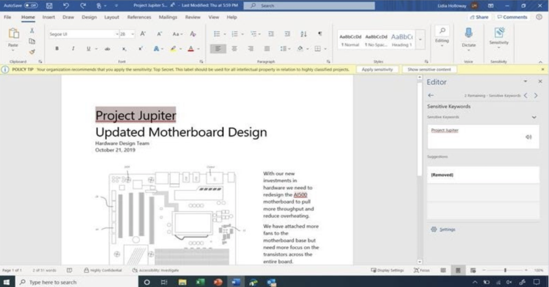Toggle Italic formatting

pos(72,48)
